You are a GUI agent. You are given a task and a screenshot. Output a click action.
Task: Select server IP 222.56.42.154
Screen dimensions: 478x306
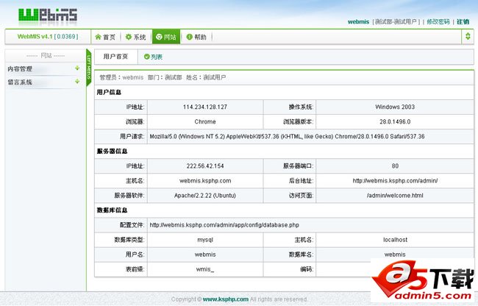[x=205, y=166]
